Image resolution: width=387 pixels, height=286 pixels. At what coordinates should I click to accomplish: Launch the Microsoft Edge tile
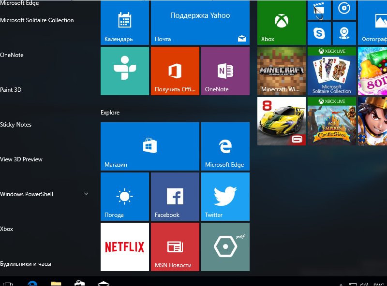225,146
